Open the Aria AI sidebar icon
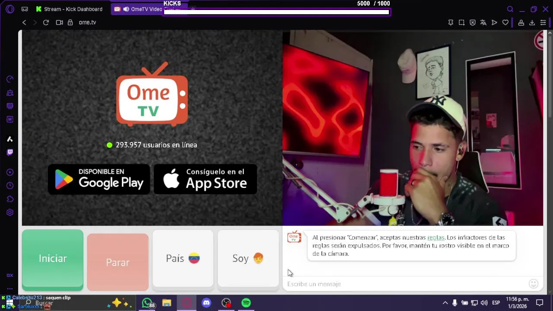 [10, 139]
